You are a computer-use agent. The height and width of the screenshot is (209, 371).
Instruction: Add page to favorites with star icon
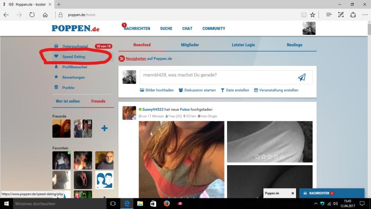312,15
